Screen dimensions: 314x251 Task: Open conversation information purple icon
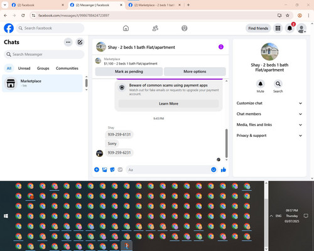pyautogui.click(x=221, y=47)
